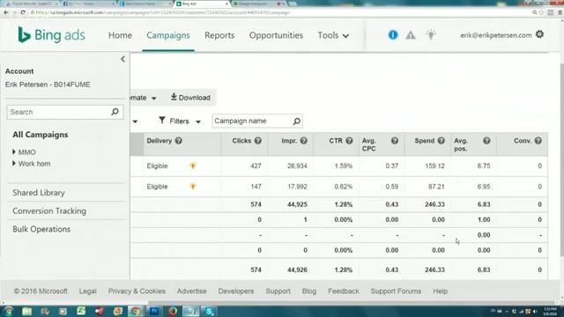Open Firefox from the taskbar
The width and height of the screenshot is (564, 317).
click(x=173, y=311)
